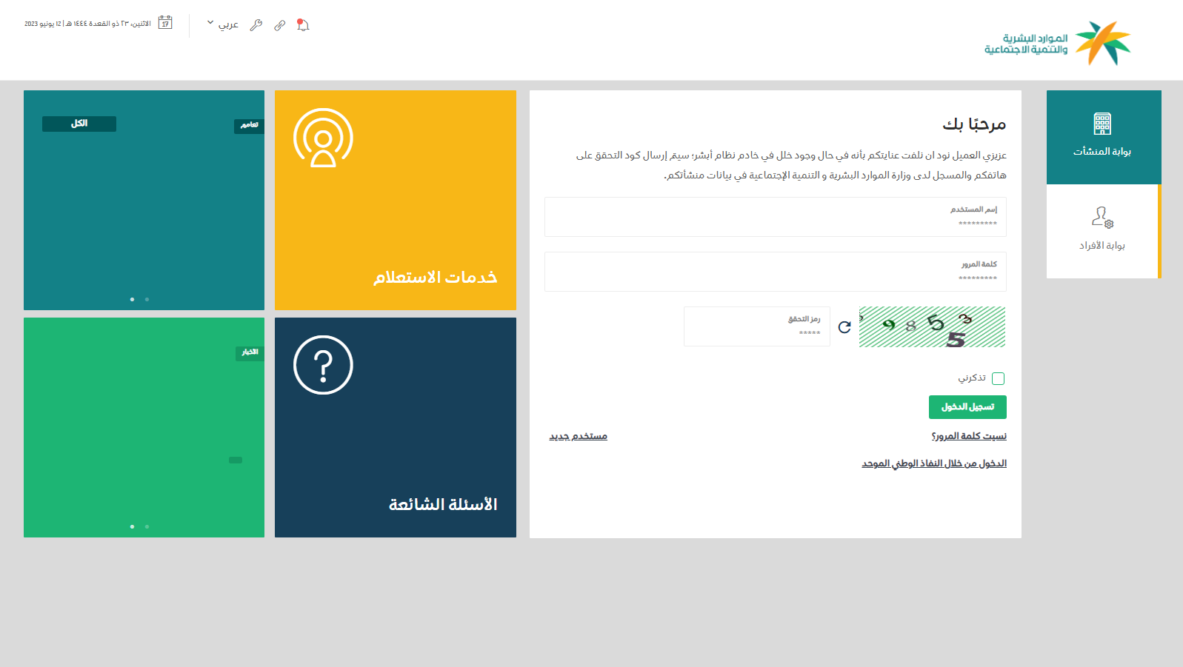
Task: Select first carousel dot on teal card
Action: tap(132, 299)
